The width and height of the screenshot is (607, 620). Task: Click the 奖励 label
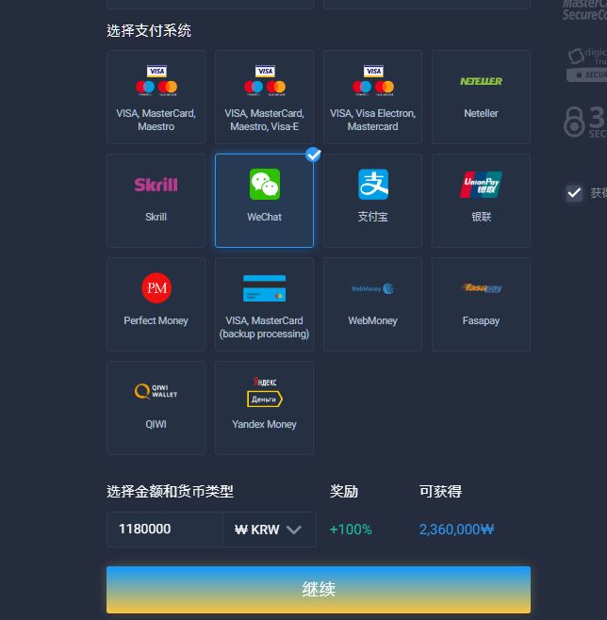click(344, 492)
